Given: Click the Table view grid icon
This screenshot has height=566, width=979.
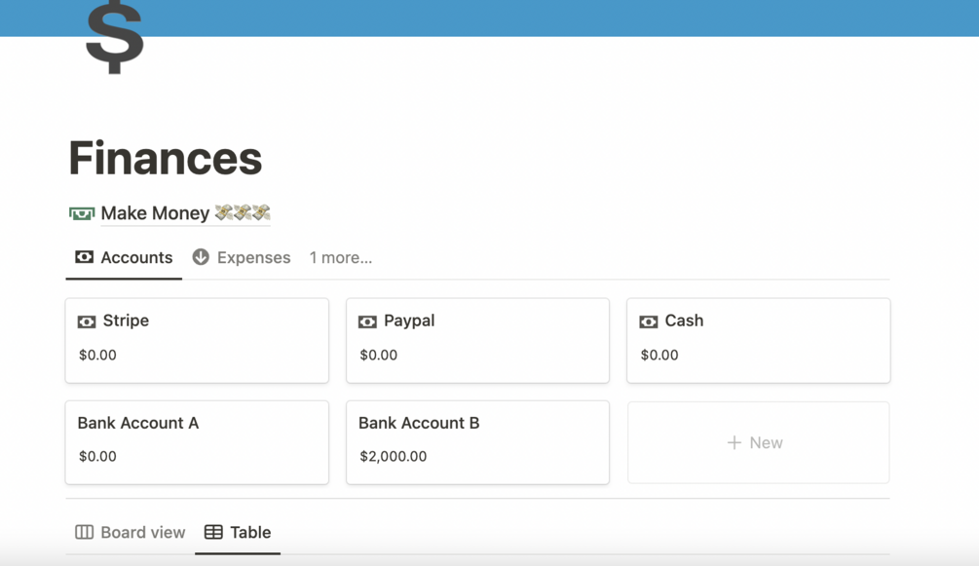Looking at the screenshot, I should click(x=213, y=532).
